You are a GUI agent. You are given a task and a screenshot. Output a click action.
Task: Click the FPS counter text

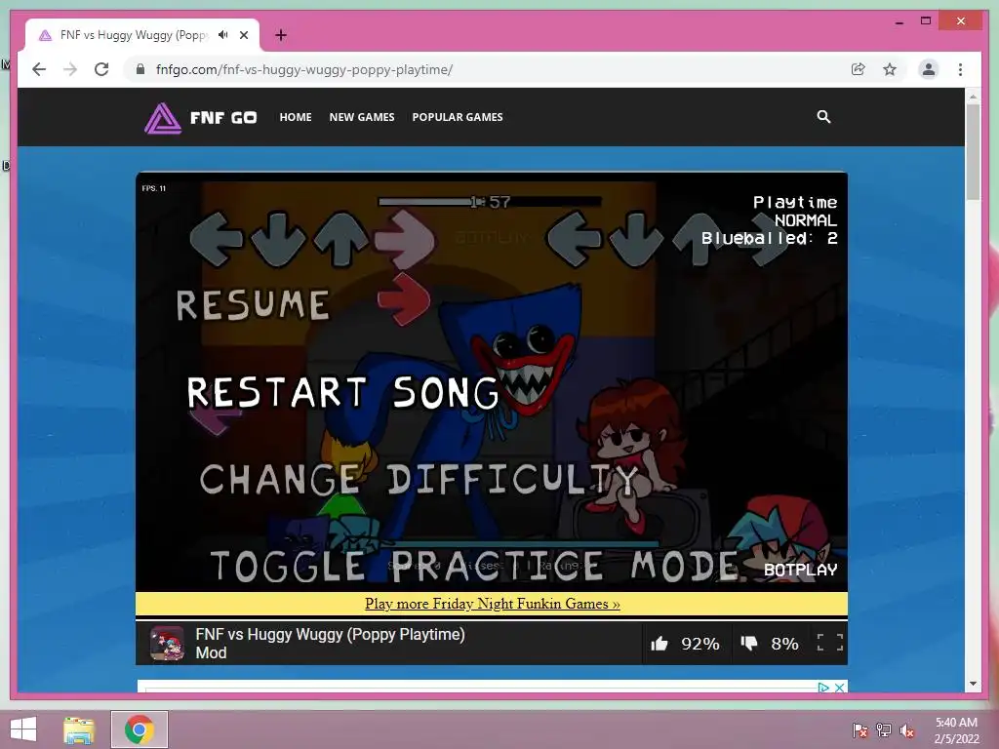[x=153, y=188]
